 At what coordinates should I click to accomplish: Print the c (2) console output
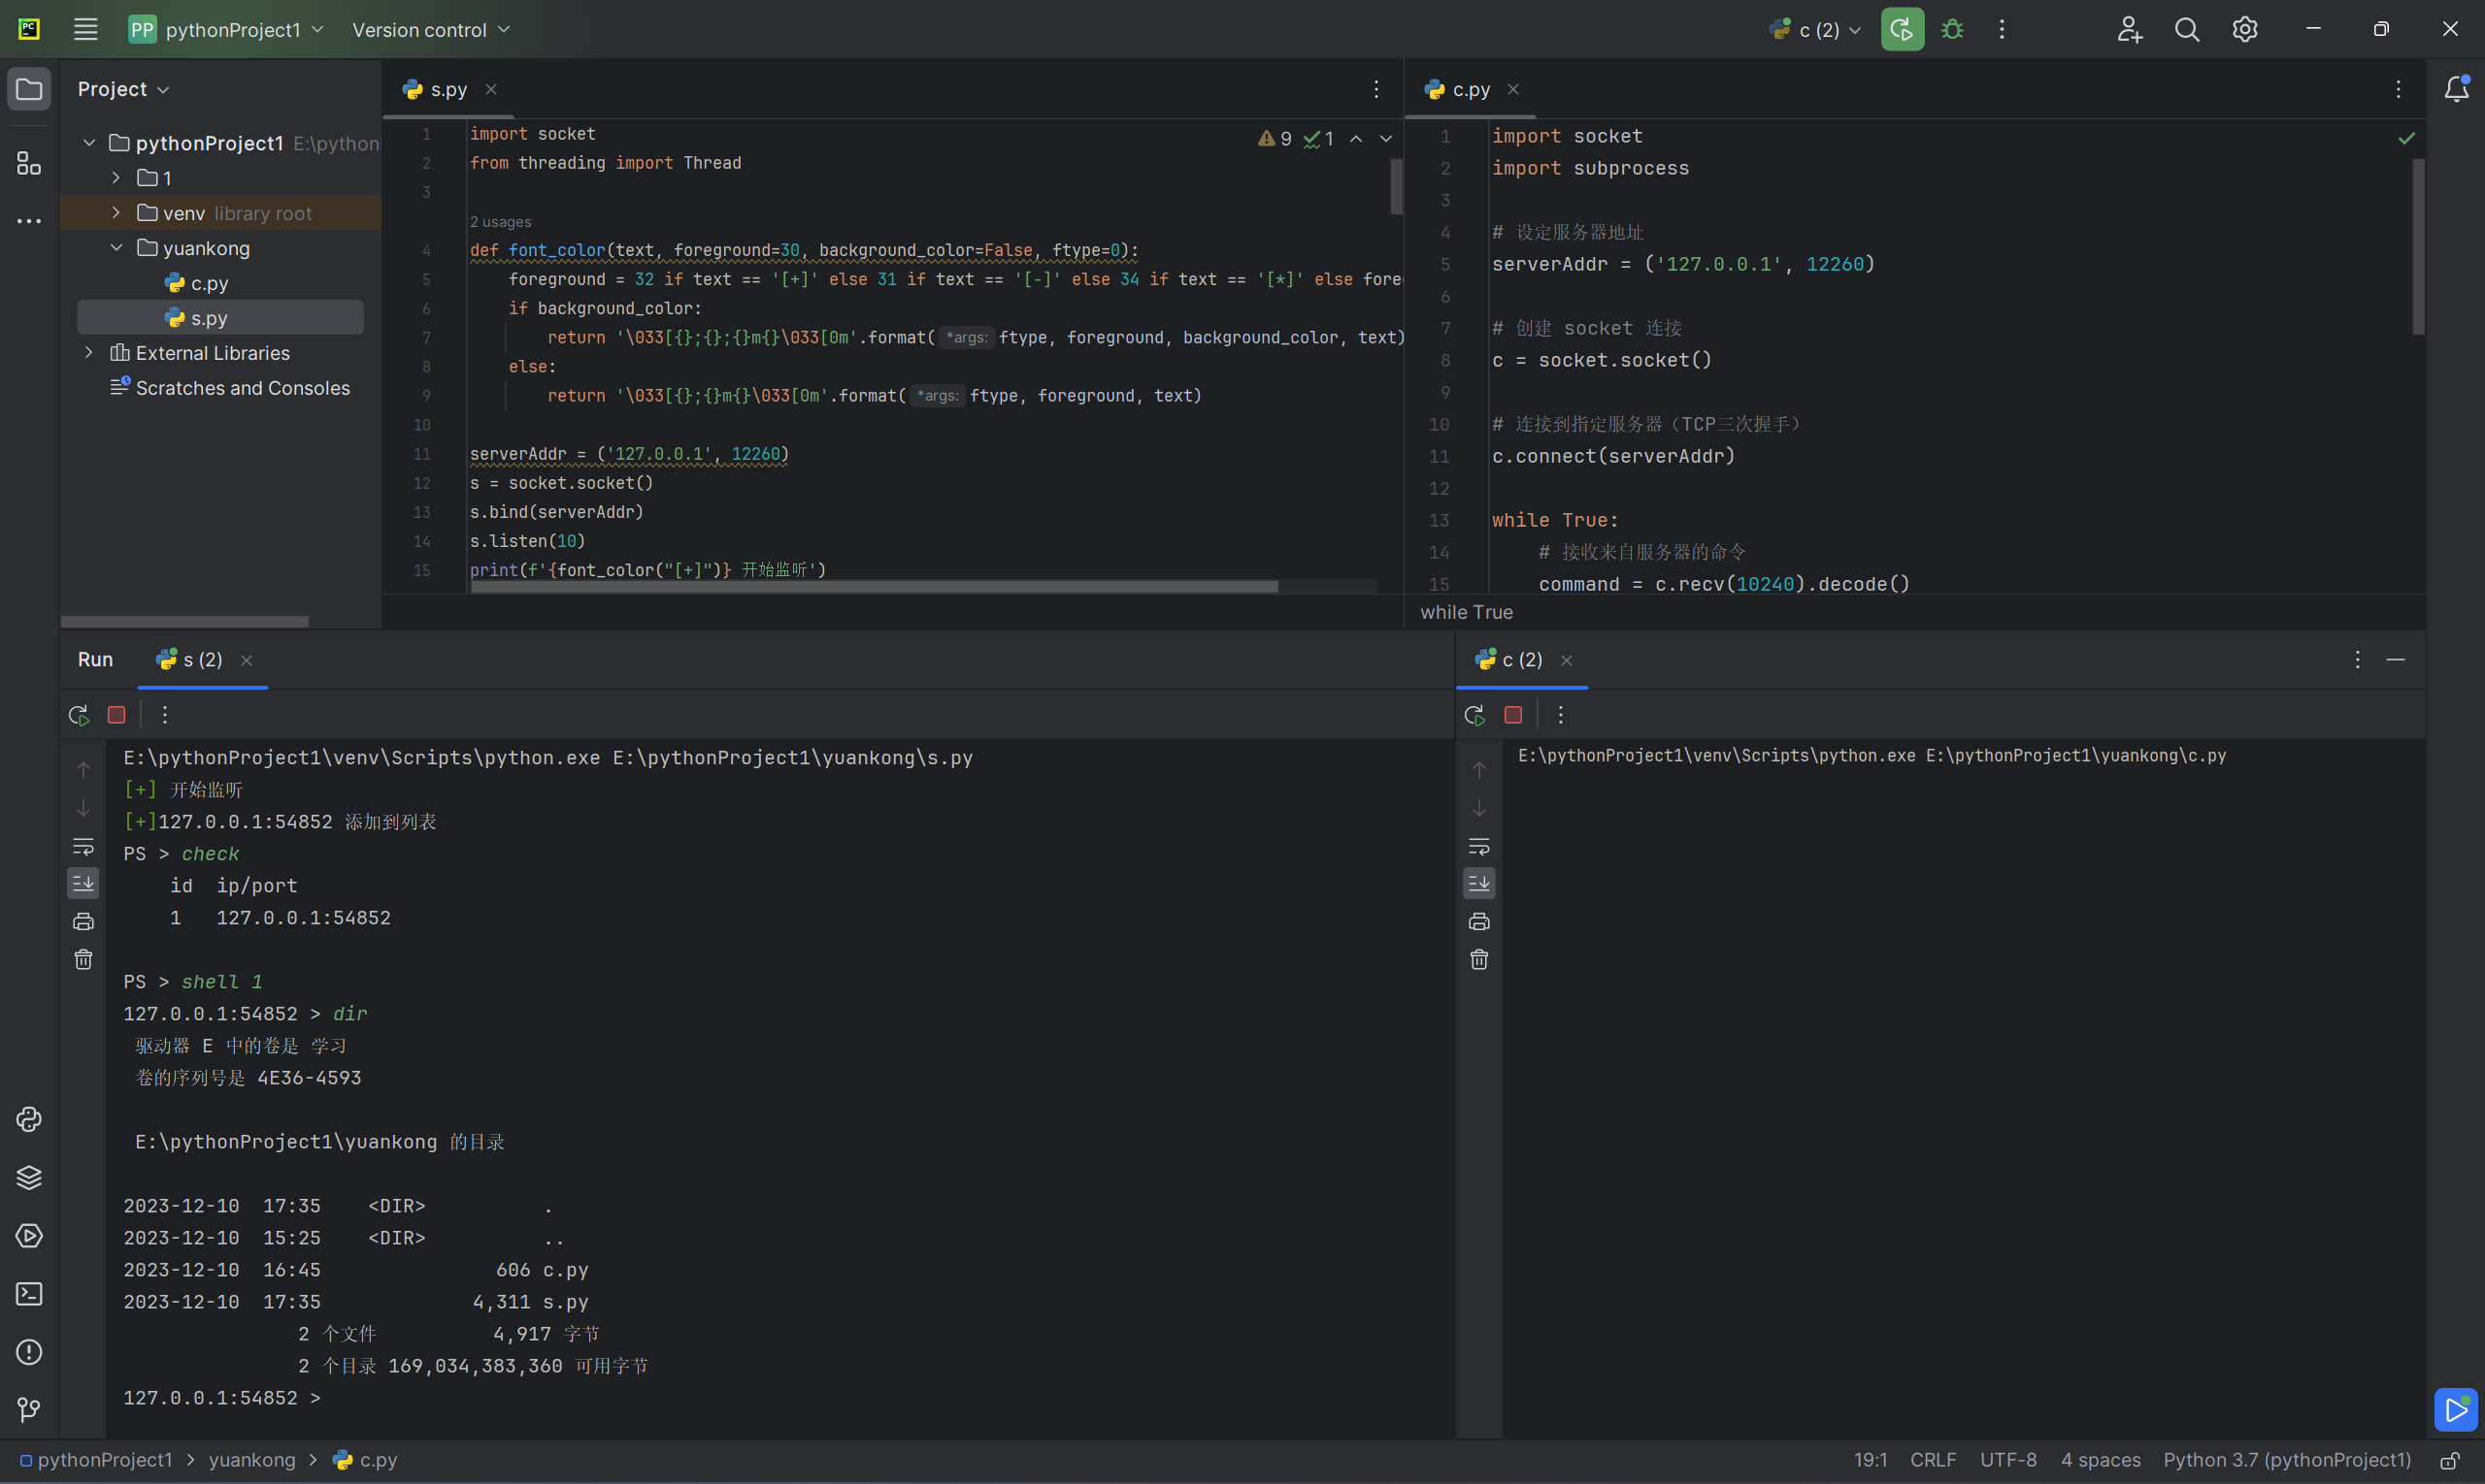pyautogui.click(x=1479, y=922)
